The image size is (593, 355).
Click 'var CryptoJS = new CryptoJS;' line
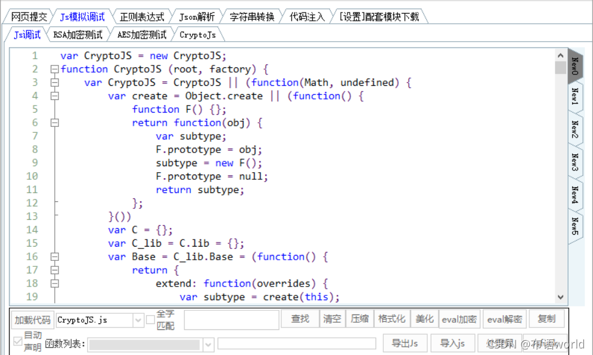pyautogui.click(x=144, y=56)
